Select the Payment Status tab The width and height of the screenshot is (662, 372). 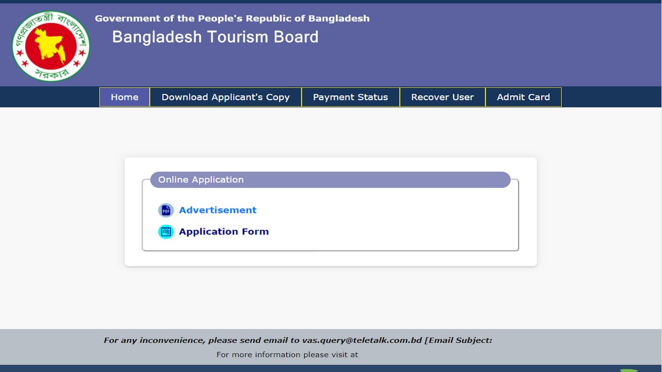350,97
